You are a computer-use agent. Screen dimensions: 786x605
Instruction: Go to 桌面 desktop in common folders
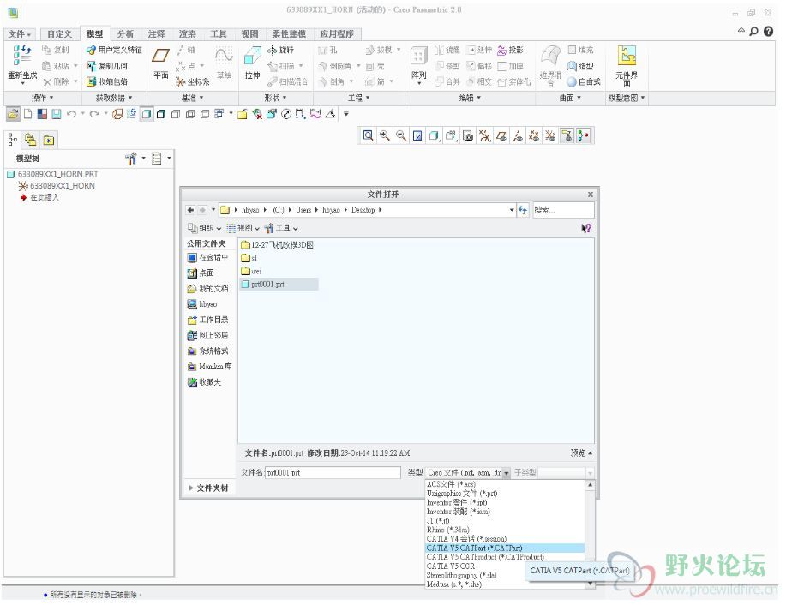coord(201,273)
